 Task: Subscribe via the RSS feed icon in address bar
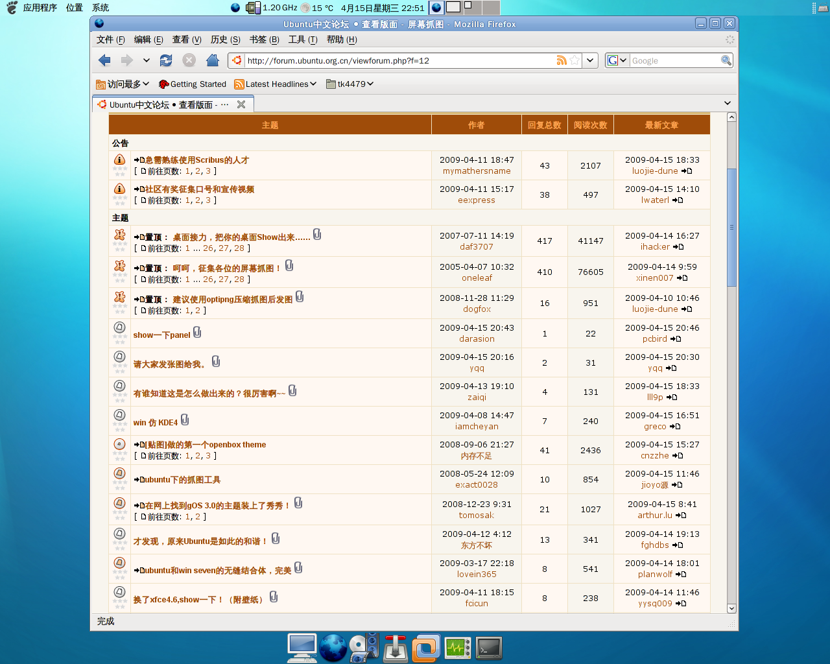click(562, 60)
